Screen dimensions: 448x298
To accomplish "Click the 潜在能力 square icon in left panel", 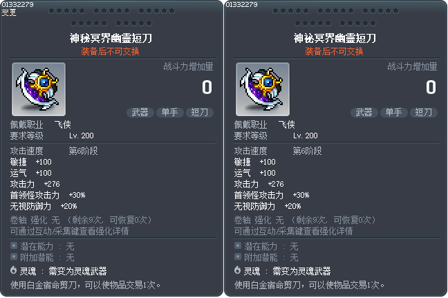I will click(x=14, y=245).
